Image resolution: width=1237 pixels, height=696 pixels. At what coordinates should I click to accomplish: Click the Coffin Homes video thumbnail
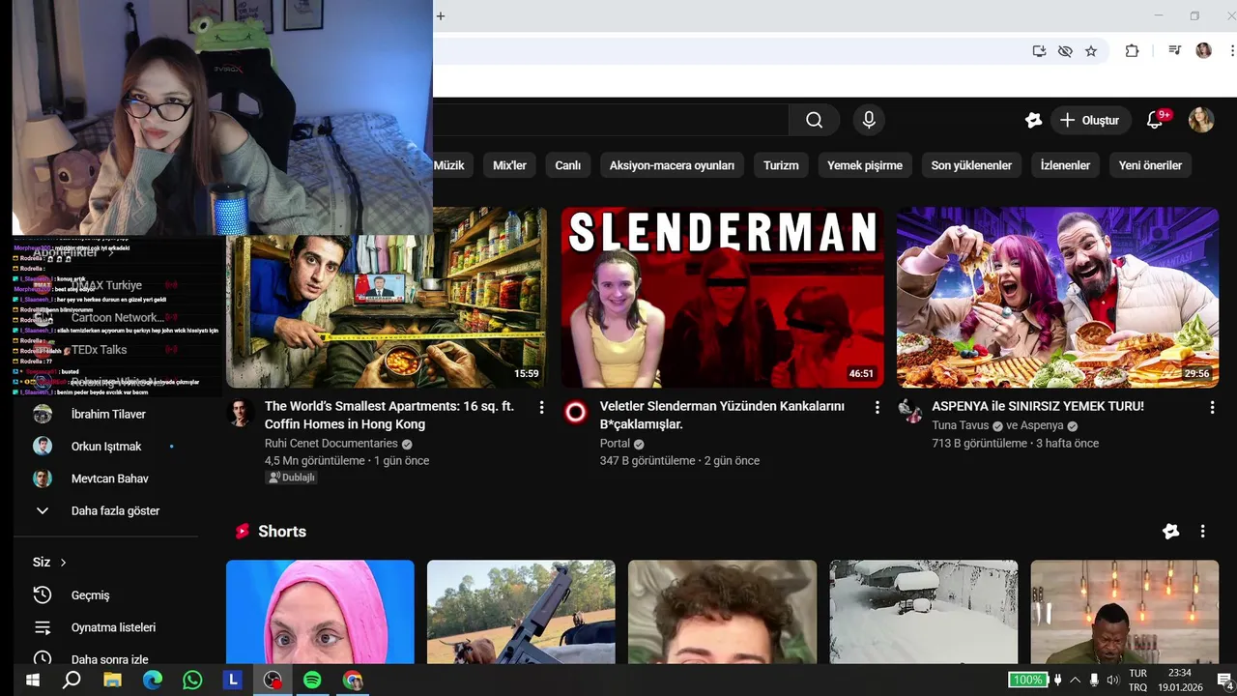[387, 298]
